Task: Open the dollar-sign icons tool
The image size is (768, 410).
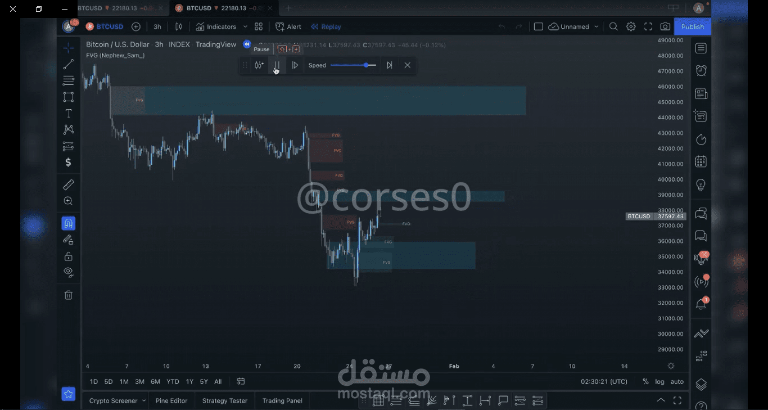Action: coord(68,163)
